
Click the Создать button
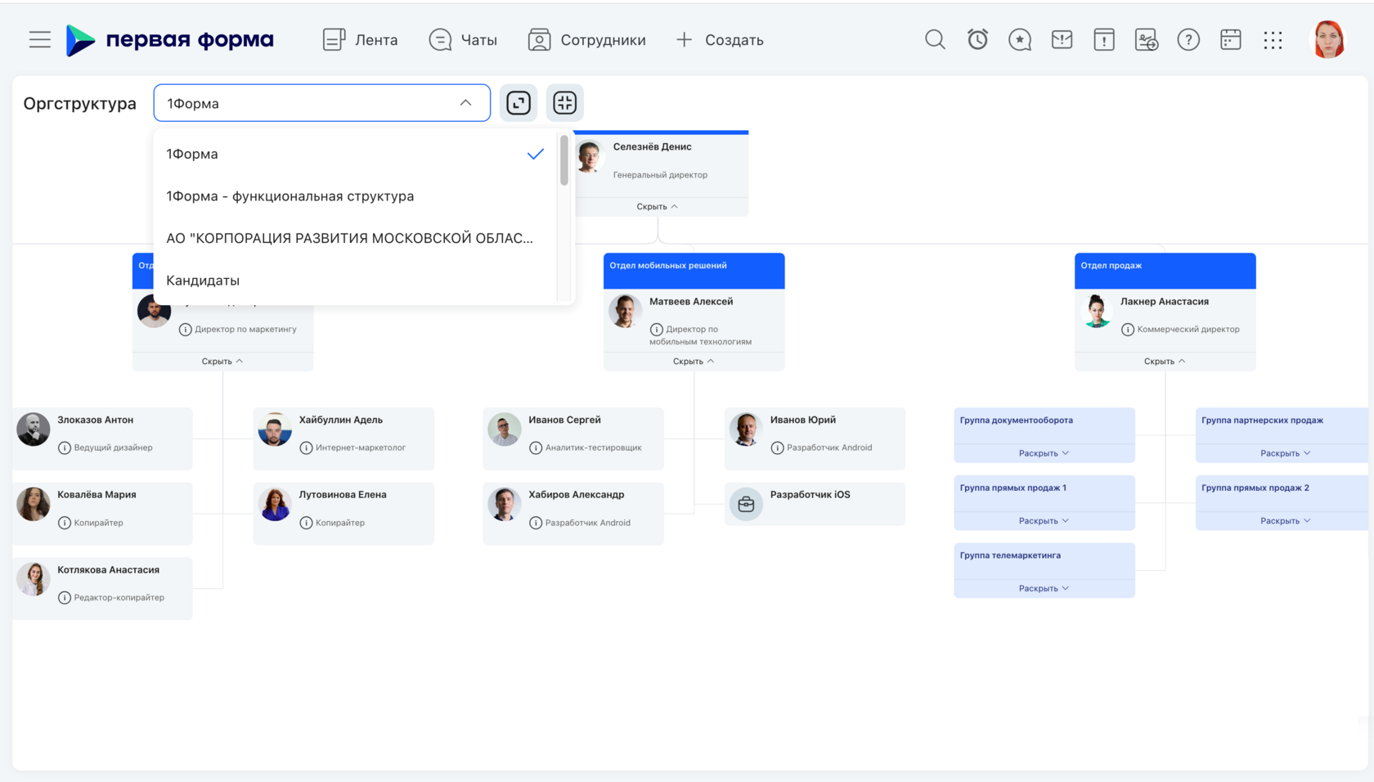click(720, 39)
